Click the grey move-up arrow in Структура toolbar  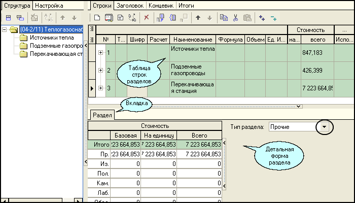(63, 18)
